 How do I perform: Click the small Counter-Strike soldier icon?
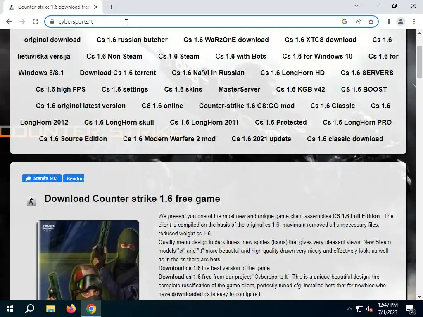coord(31,201)
